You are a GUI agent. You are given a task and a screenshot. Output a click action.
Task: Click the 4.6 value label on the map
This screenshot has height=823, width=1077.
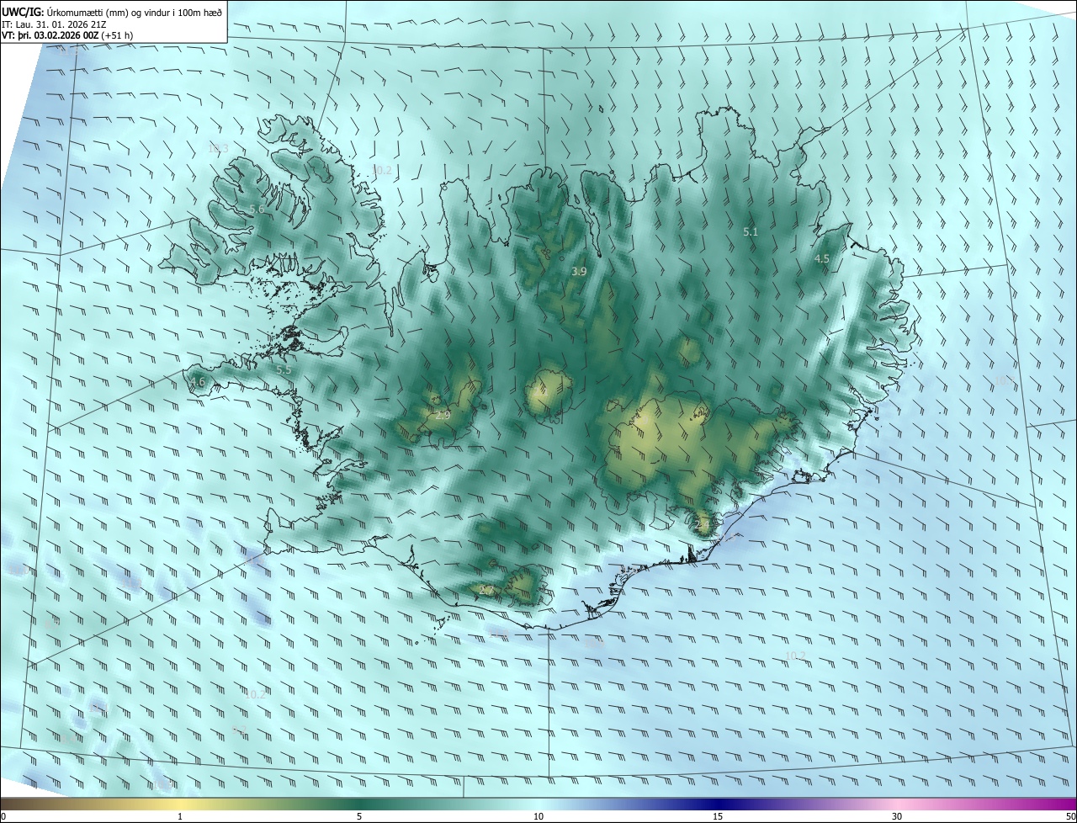(198, 382)
